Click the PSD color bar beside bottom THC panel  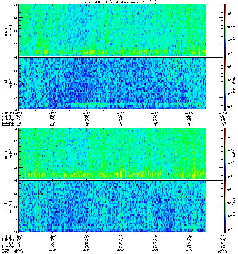225,207
